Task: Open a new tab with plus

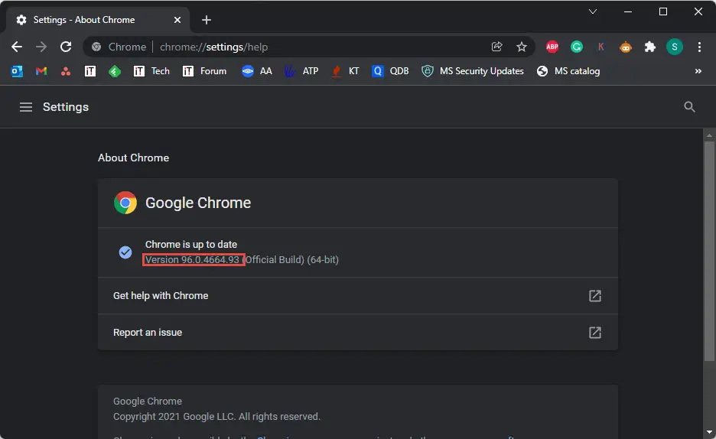Action: coord(207,20)
